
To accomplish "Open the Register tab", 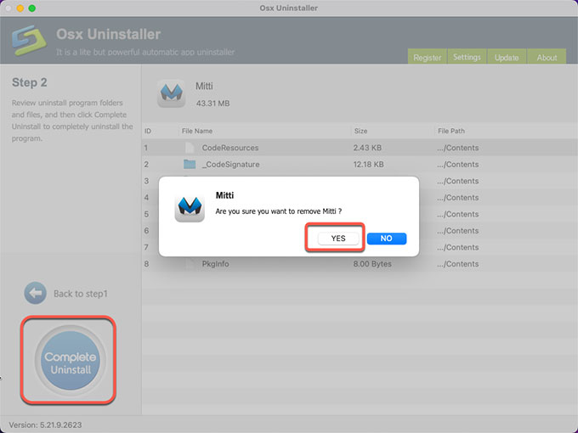I will (x=428, y=58).
